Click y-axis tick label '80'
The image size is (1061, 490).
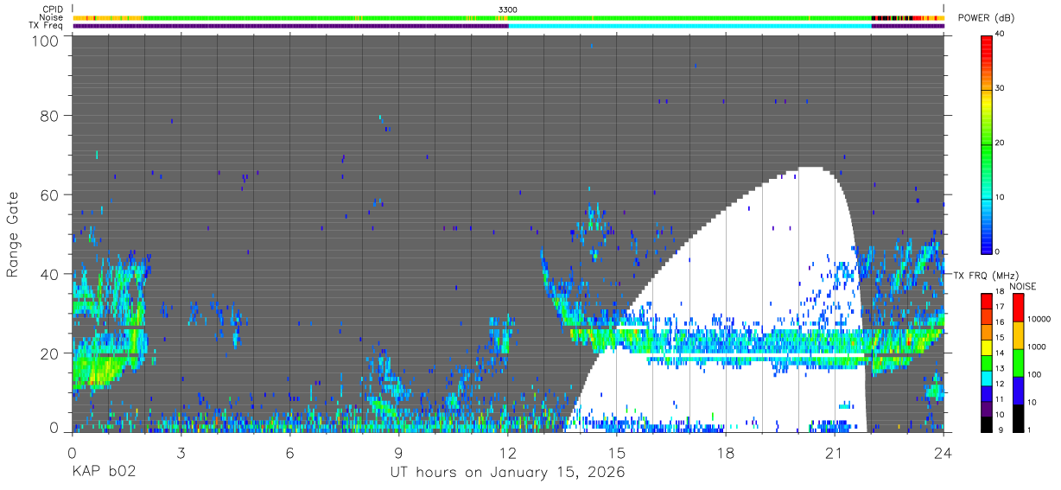coord(49,116)
